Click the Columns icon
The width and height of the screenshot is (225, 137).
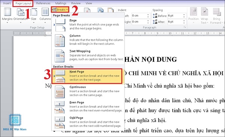(45, 12)
